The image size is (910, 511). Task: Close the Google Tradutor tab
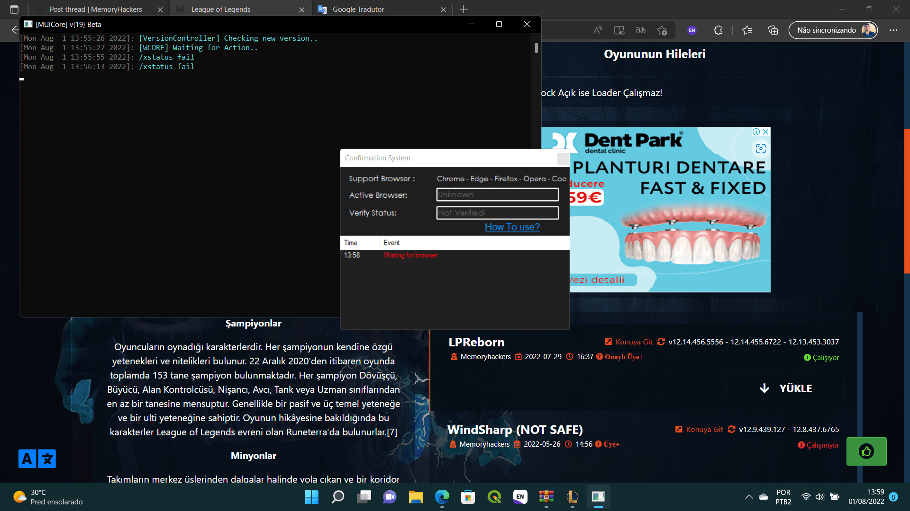(x=443, y=9)
